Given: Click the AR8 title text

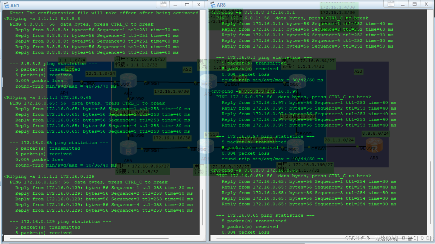Looking at the screenshot, I should coord(221,5).
